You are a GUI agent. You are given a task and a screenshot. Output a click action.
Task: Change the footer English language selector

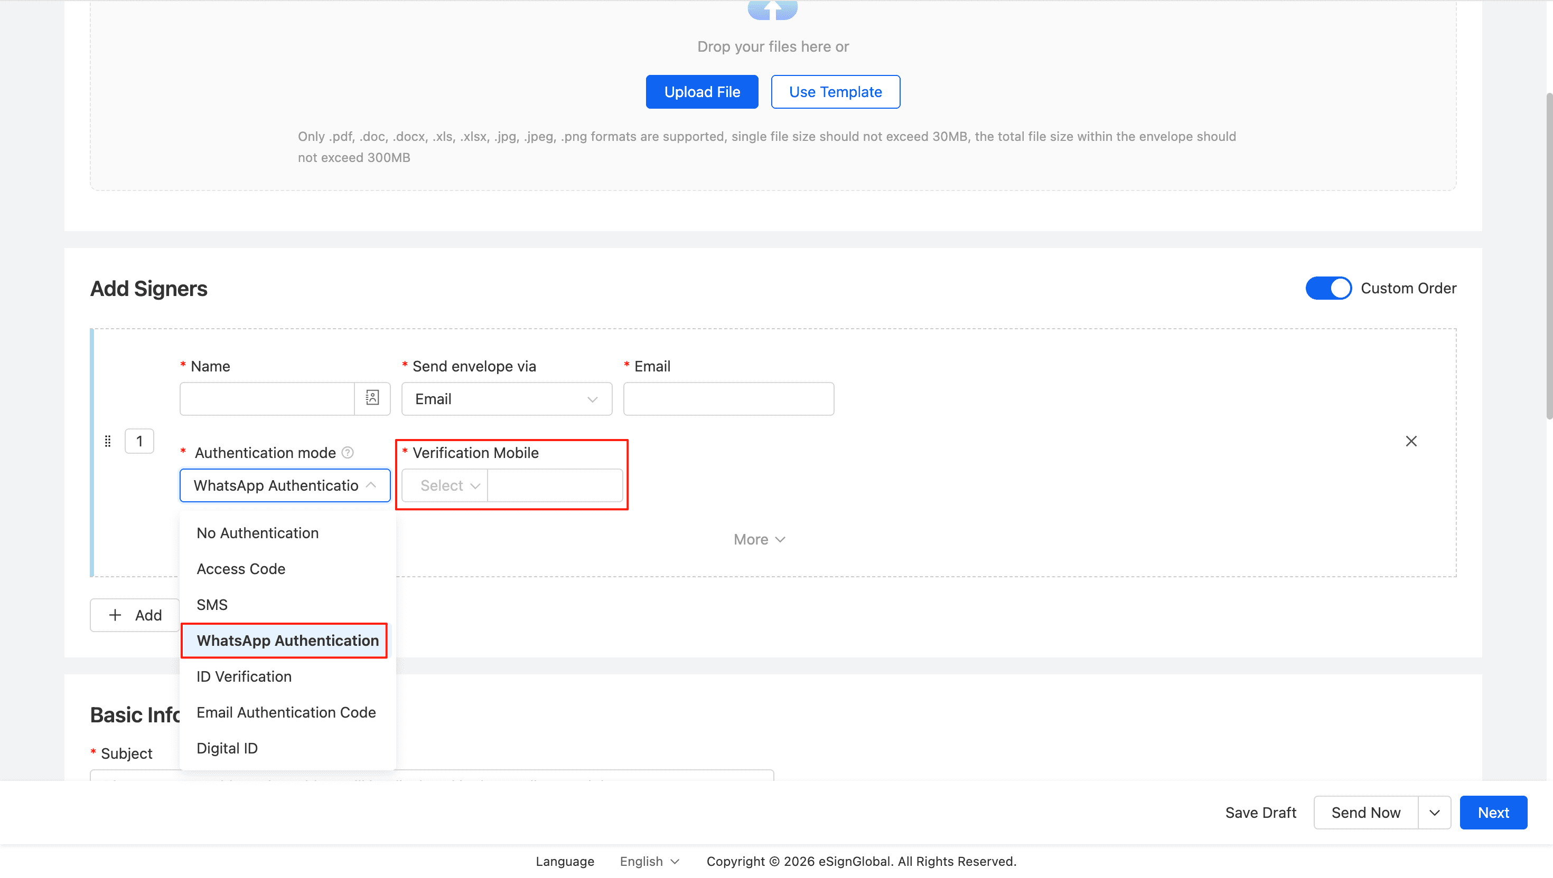pyautogui.click(x=649, y=861)
